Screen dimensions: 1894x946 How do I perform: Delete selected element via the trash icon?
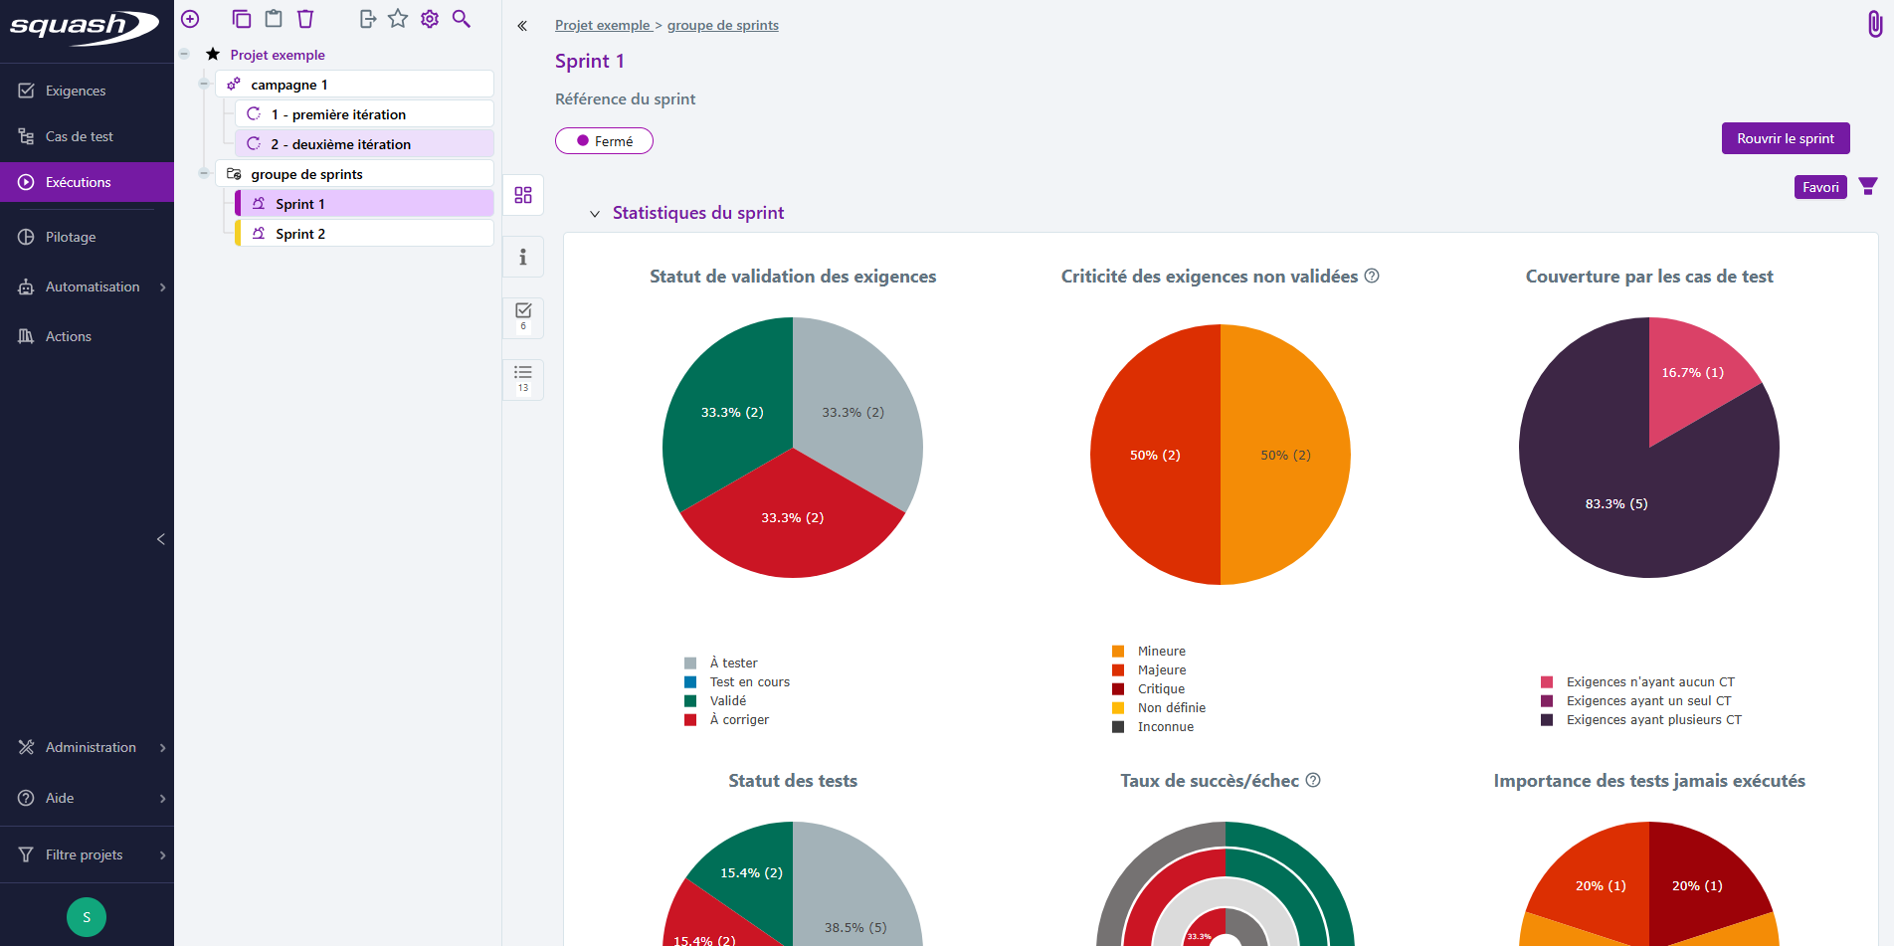(304, 18)
